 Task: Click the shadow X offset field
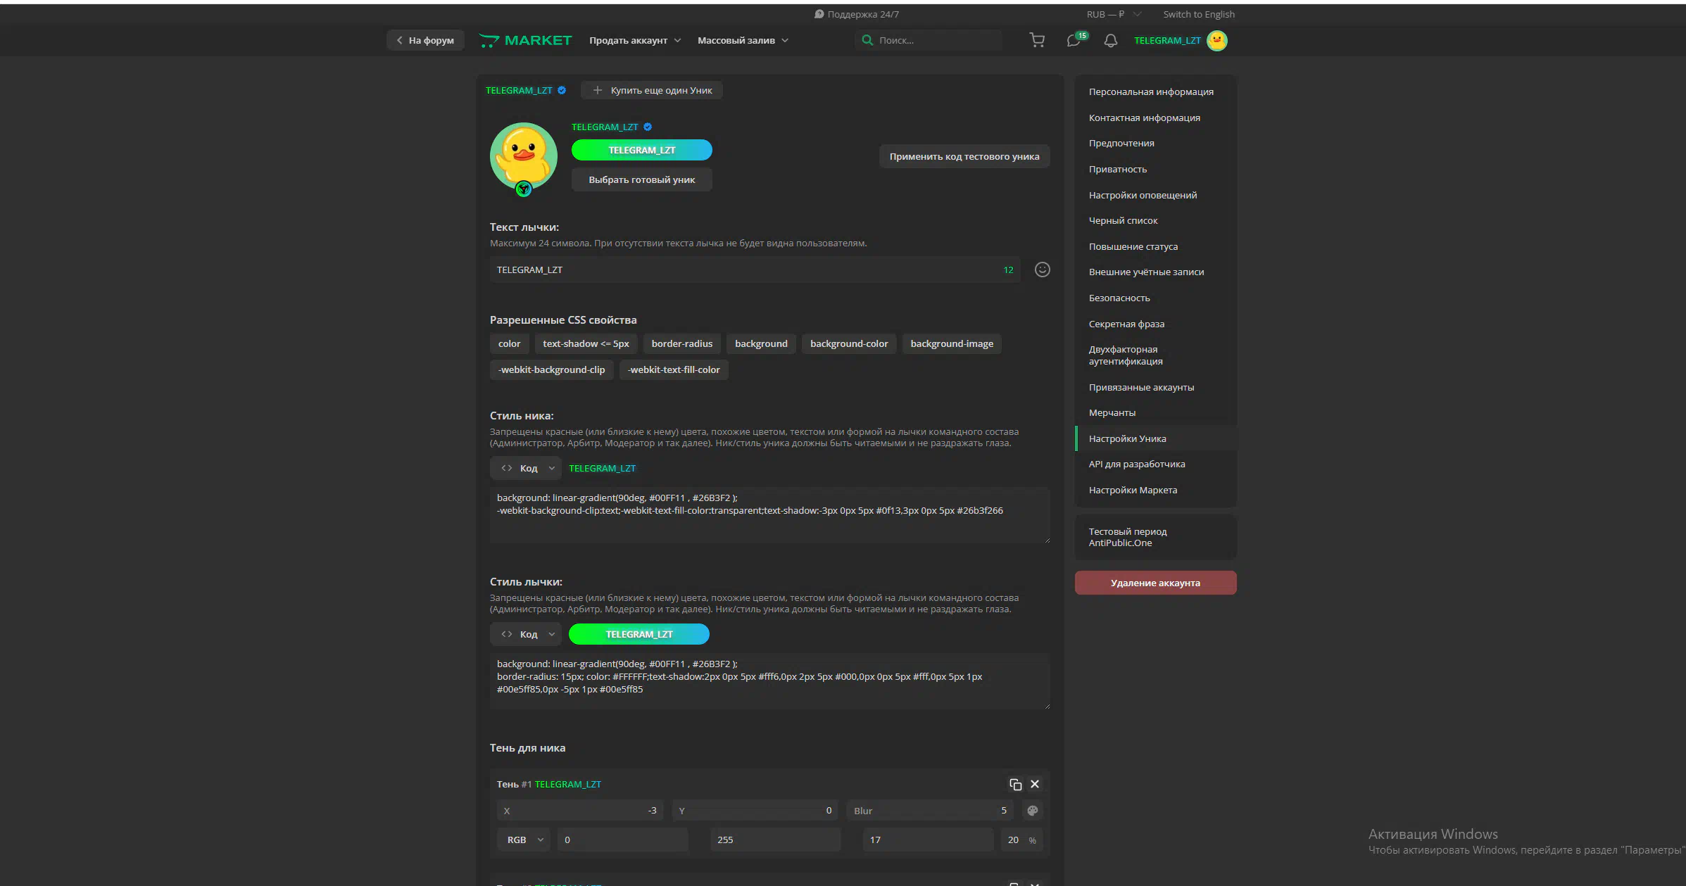coord(581,811)
